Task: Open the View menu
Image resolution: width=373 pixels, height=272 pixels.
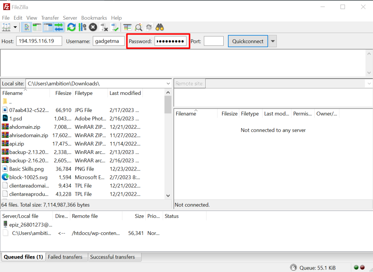Action: 32,18
